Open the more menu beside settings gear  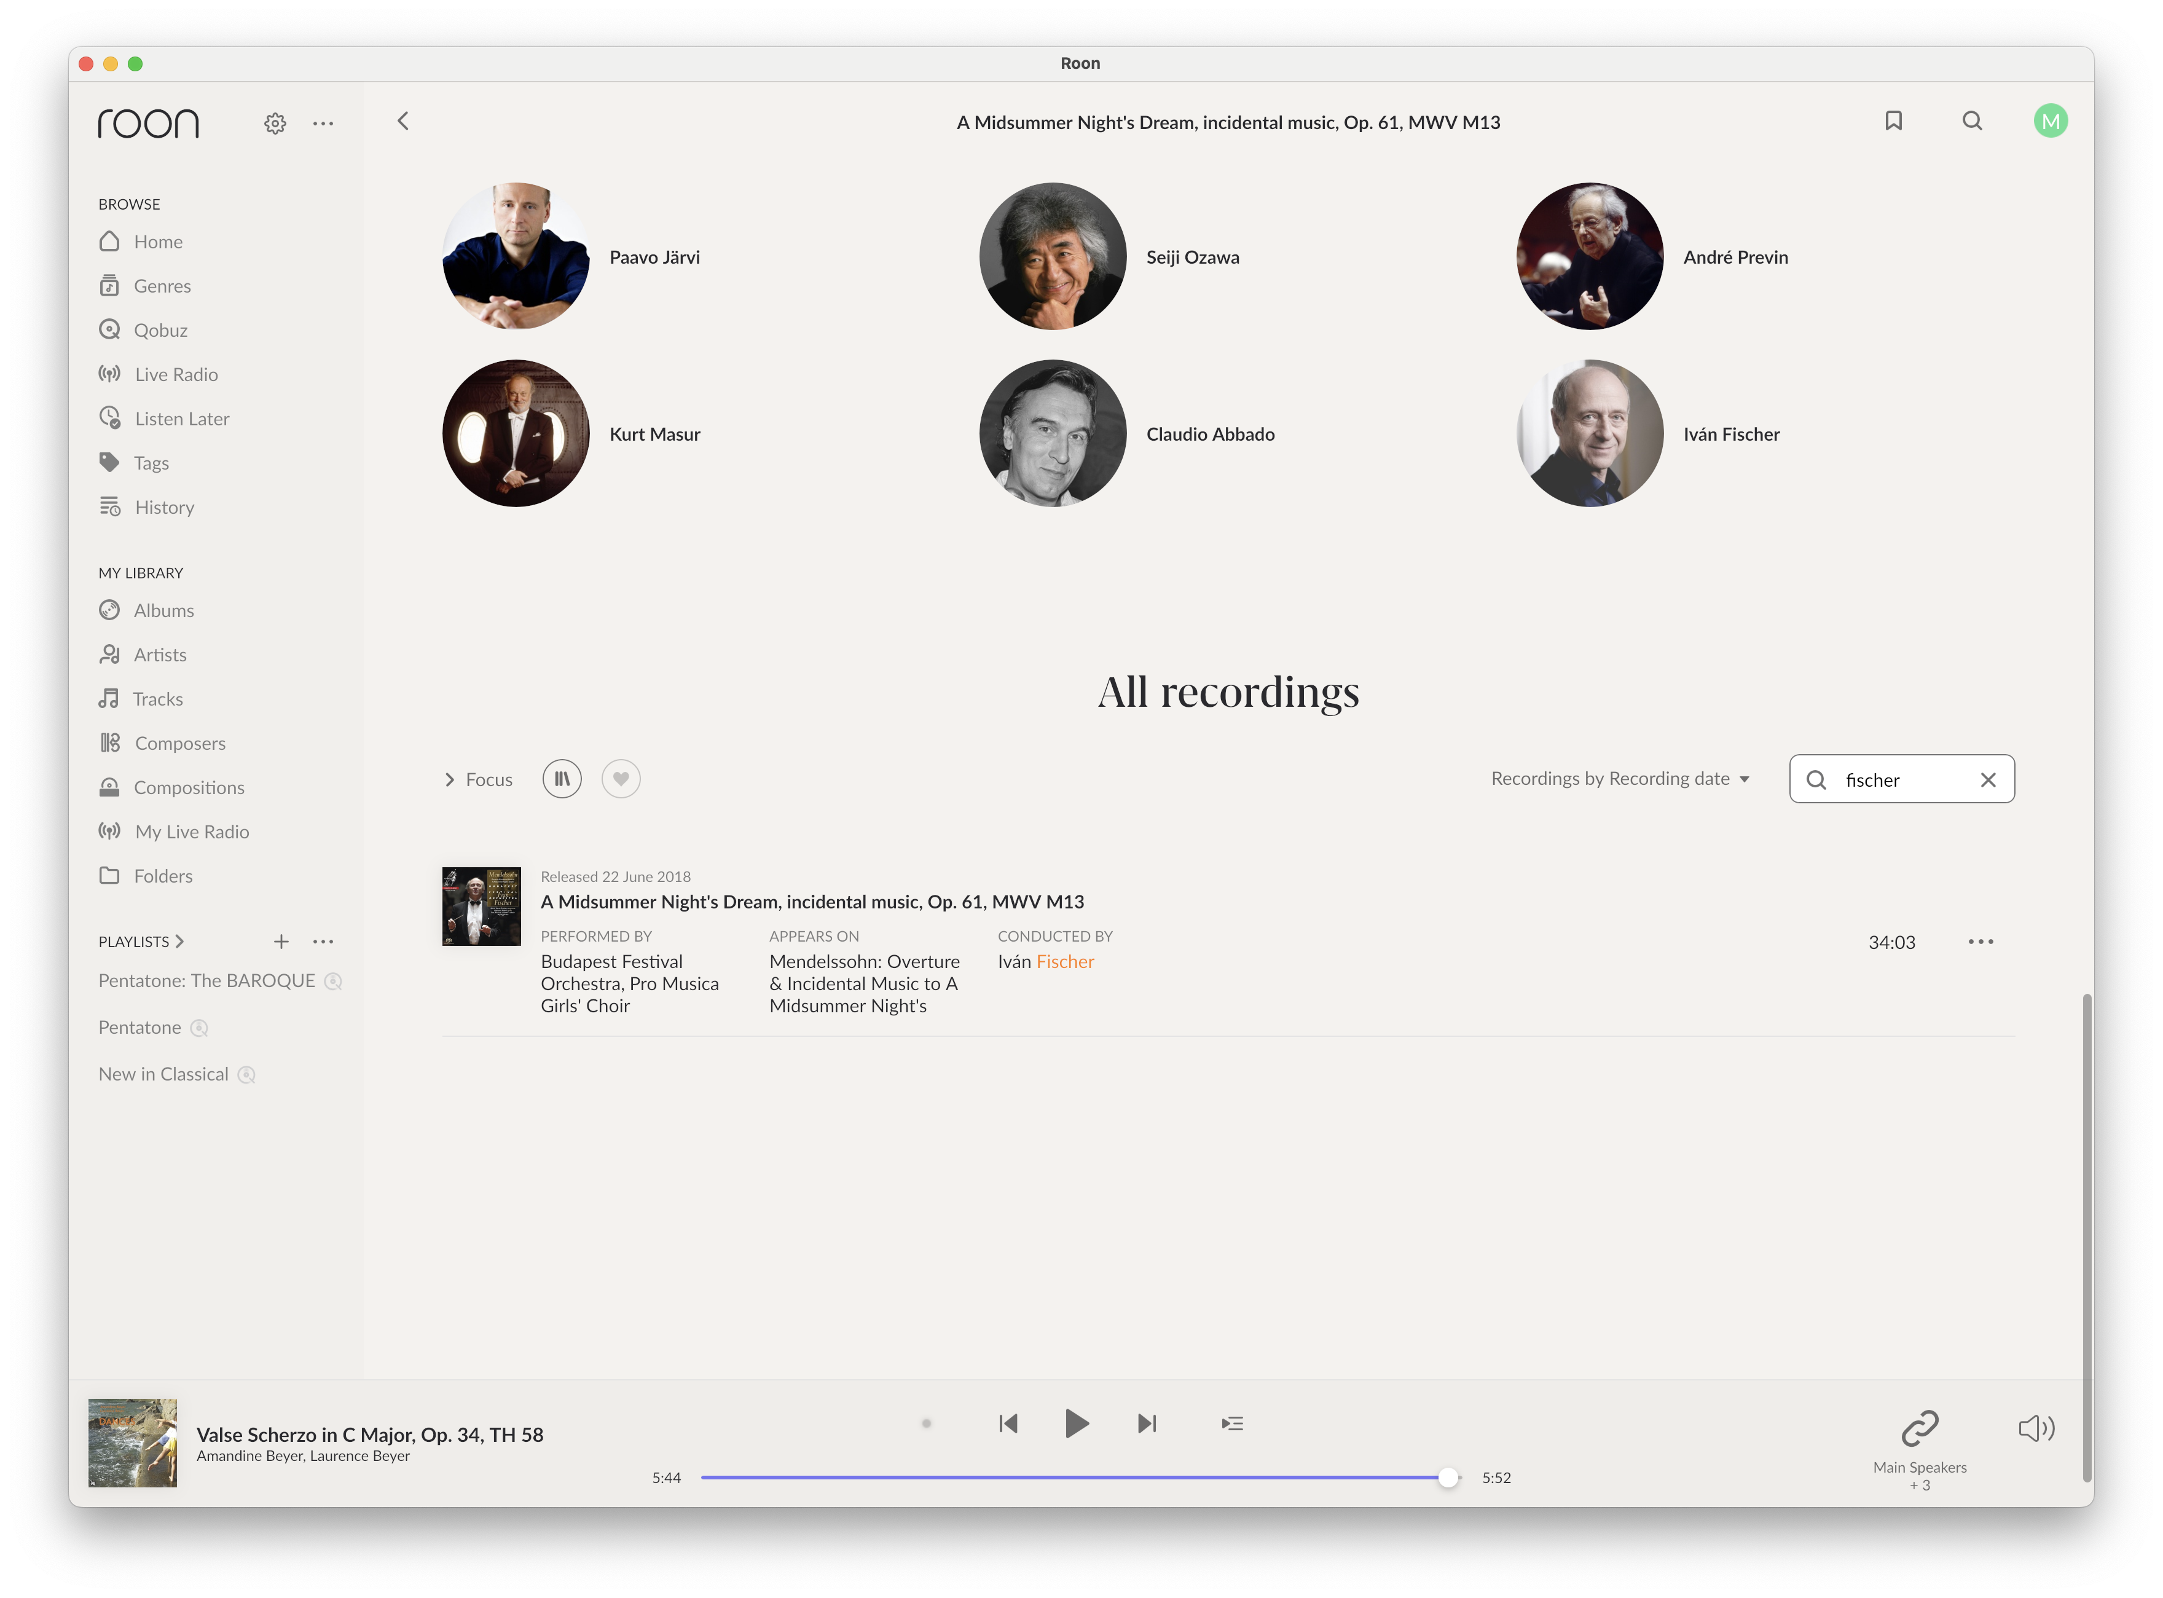[323, 123]
